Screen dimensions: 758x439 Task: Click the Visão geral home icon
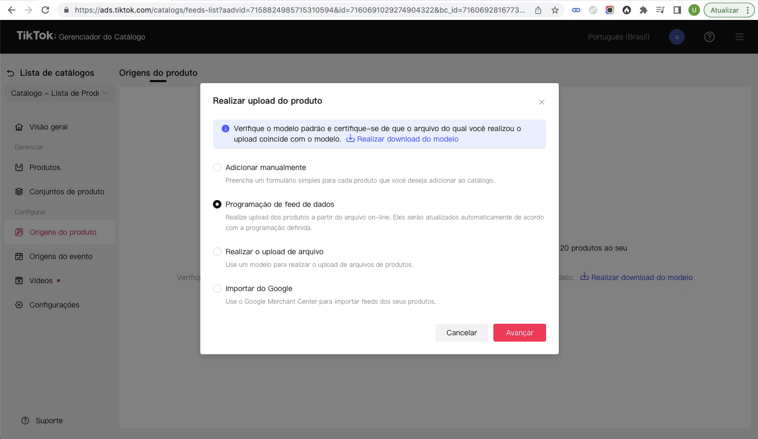coord(19,127)
